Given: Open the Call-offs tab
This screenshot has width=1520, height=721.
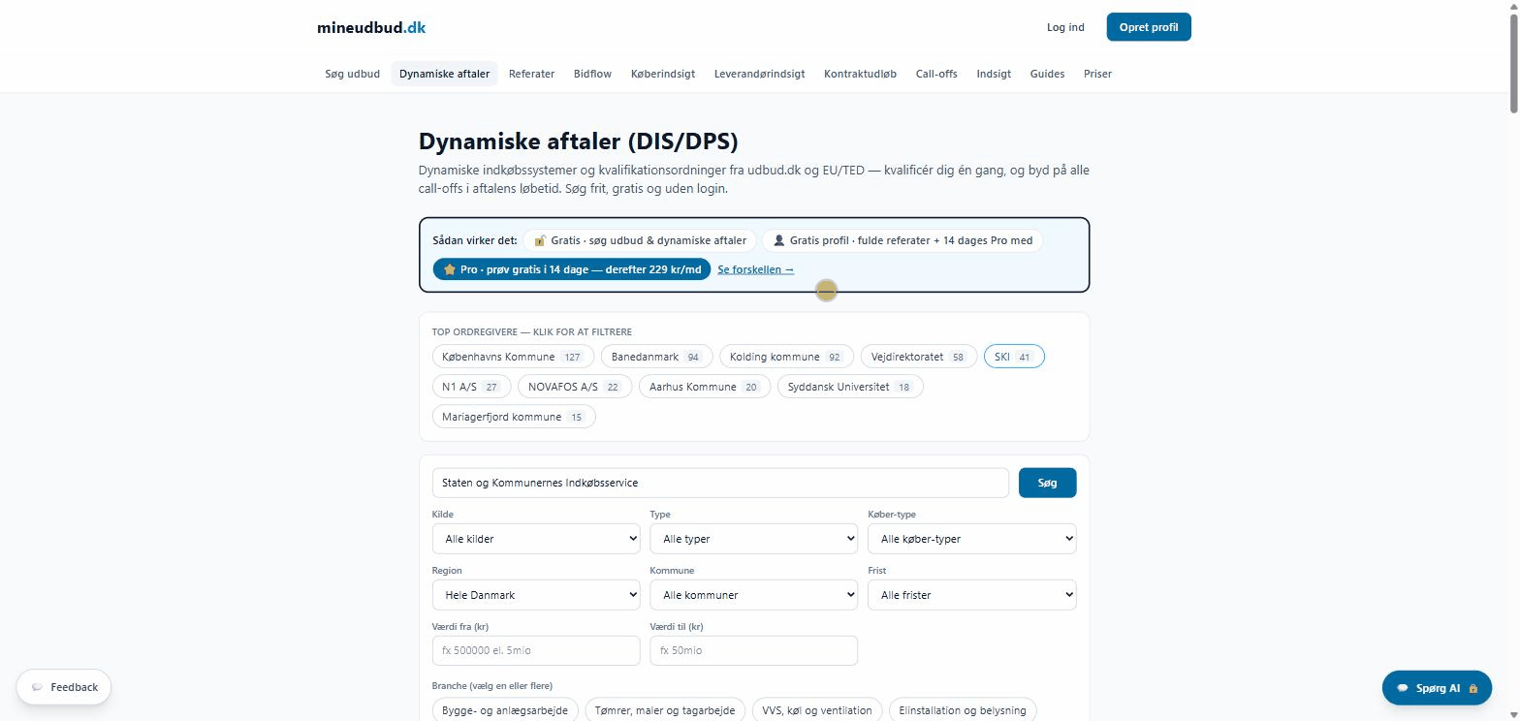Looking at the screenshot, I should 936,74.
